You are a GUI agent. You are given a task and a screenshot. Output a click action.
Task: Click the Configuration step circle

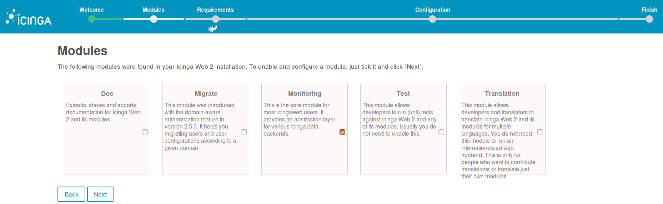click(x=432, y=19)
